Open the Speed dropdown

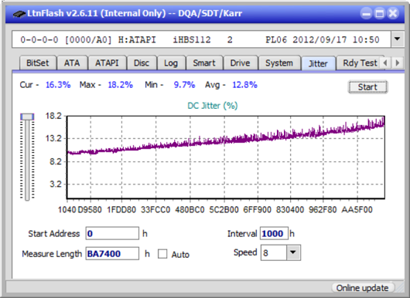click(293, 252)
